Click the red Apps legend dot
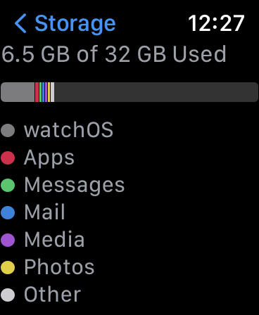The width and height of the screenshot is (259, 315). coord(8,157)
